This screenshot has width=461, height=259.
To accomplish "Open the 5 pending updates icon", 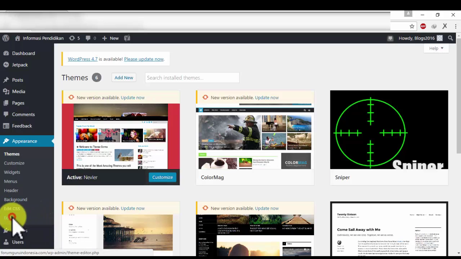I will click(74, 38).
